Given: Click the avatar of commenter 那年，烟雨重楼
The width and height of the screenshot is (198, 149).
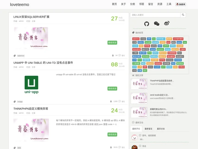Looking at the screenshot, I should (x=134, y=137).
